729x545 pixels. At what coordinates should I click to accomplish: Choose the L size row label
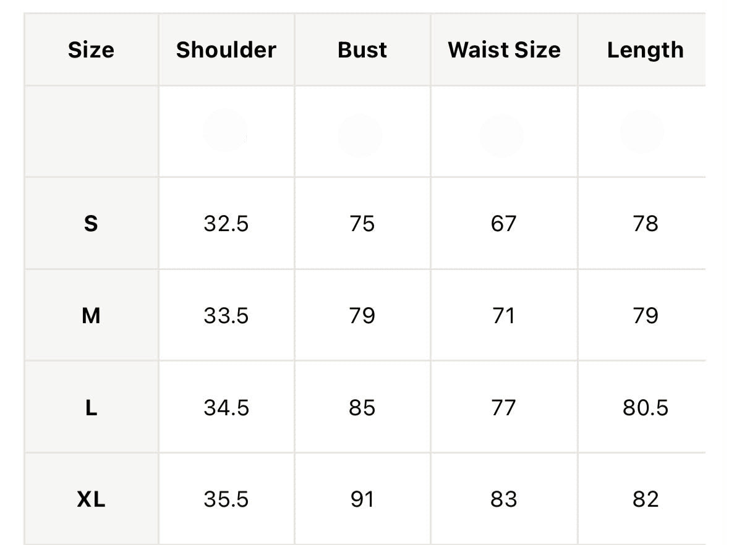click(x=91, y=408)
